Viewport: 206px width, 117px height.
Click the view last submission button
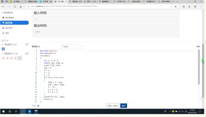[x=113, y=106]
